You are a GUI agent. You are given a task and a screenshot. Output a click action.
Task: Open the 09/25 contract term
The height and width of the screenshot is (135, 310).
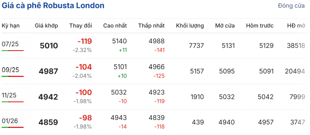pyautogui.click(x=10, y=70)
